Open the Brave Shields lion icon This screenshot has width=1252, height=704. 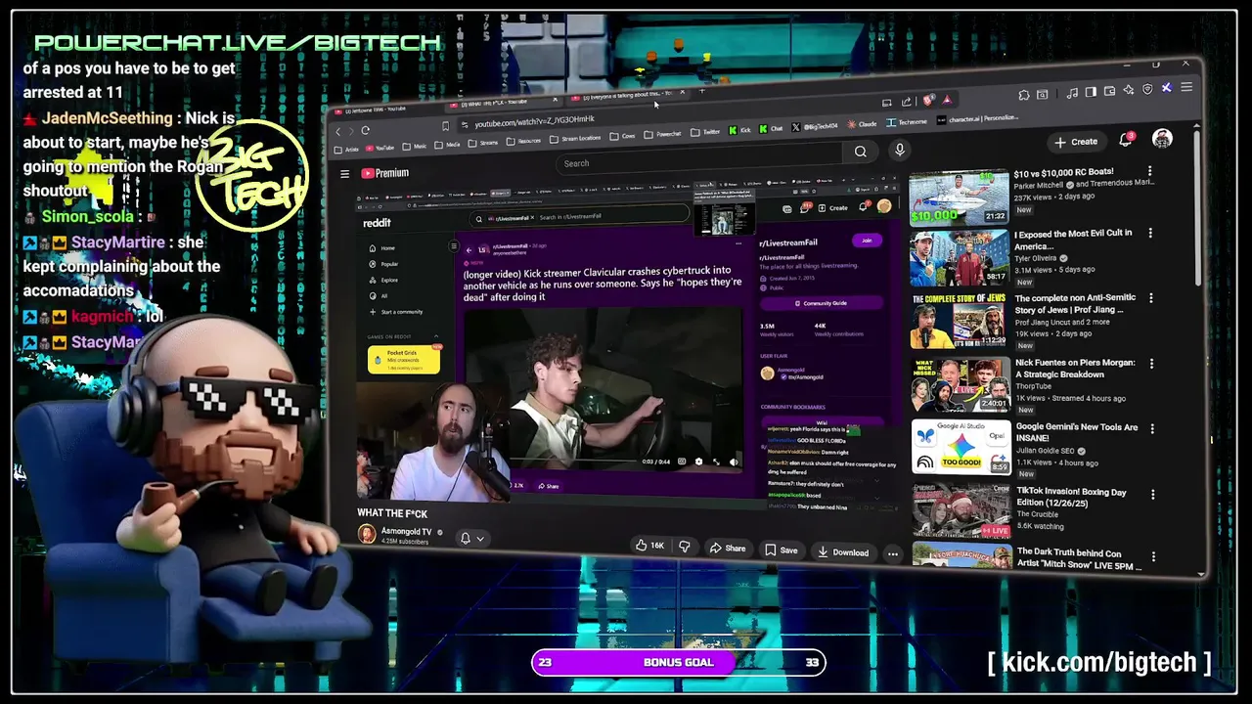928,100
